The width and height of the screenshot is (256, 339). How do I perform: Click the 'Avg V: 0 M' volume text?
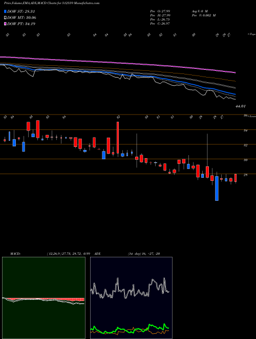(199, 11)
